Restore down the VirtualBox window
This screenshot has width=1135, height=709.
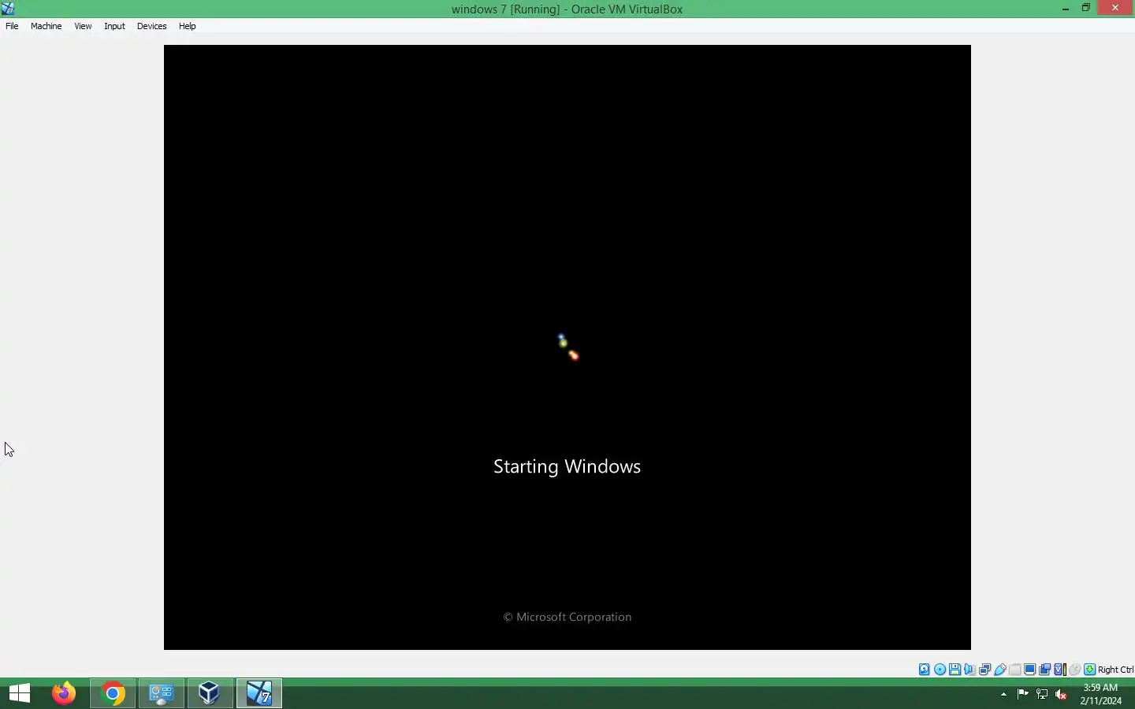(x=1087, y=8)
